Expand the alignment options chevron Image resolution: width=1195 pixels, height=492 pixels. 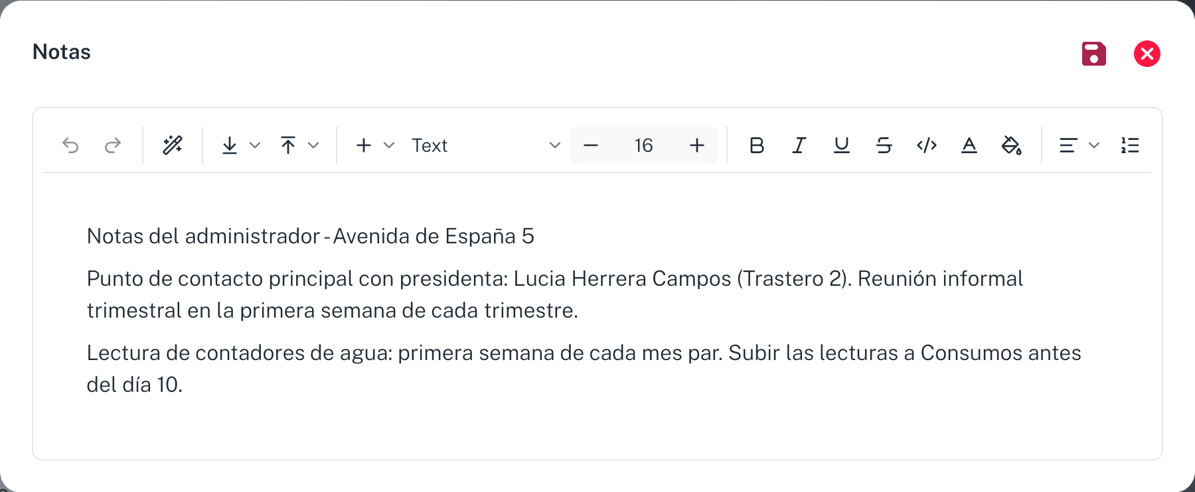[x=1094, y=145]
